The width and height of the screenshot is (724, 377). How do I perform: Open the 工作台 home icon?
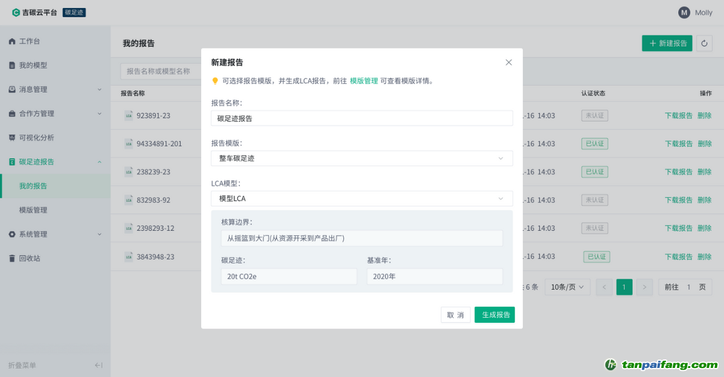pos(12,41)
